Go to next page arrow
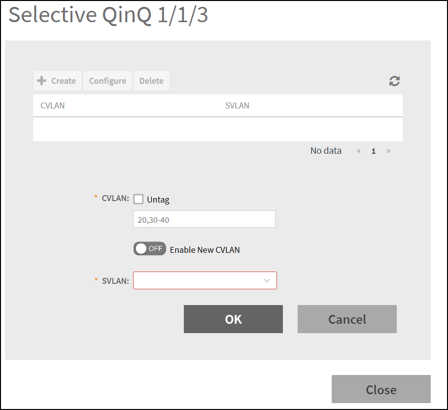This screenshot has height=410, width=448. tap(388, 151)
